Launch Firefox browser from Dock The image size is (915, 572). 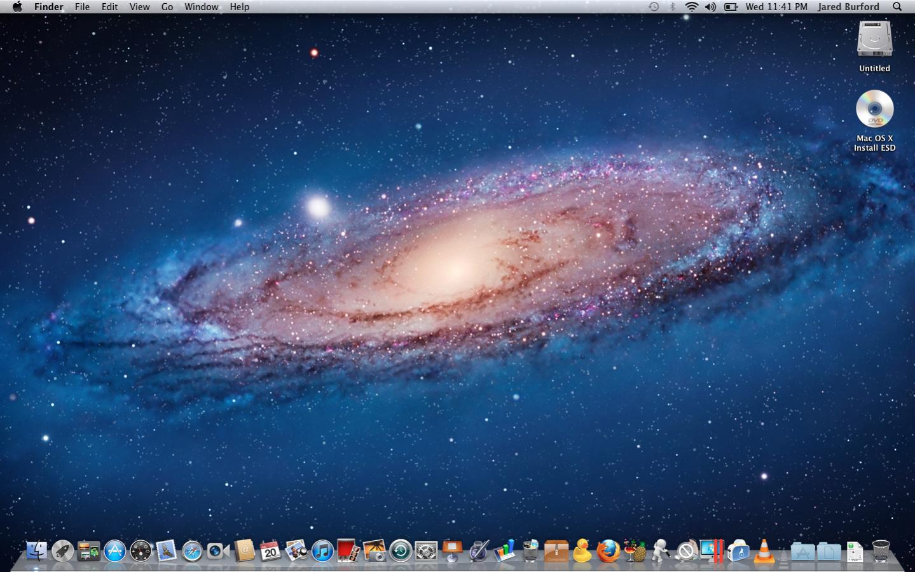tap(609, 550)
